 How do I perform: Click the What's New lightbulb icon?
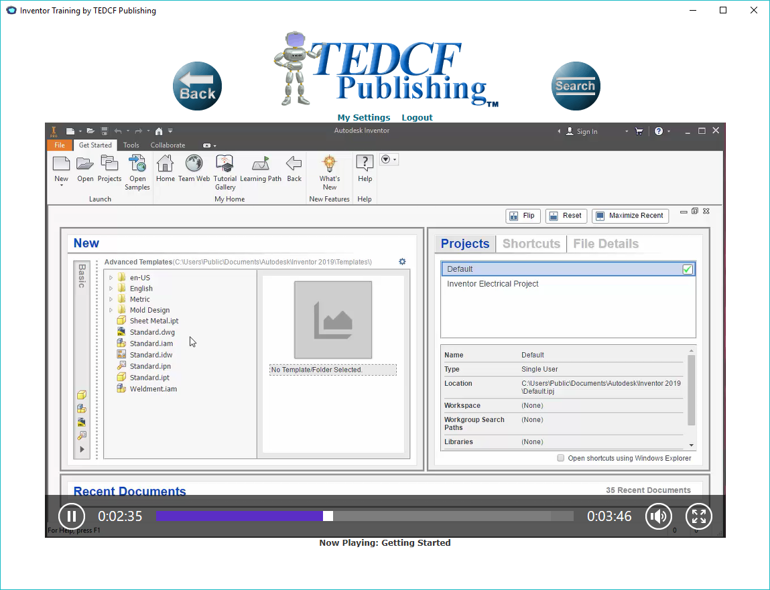(330, 163)
